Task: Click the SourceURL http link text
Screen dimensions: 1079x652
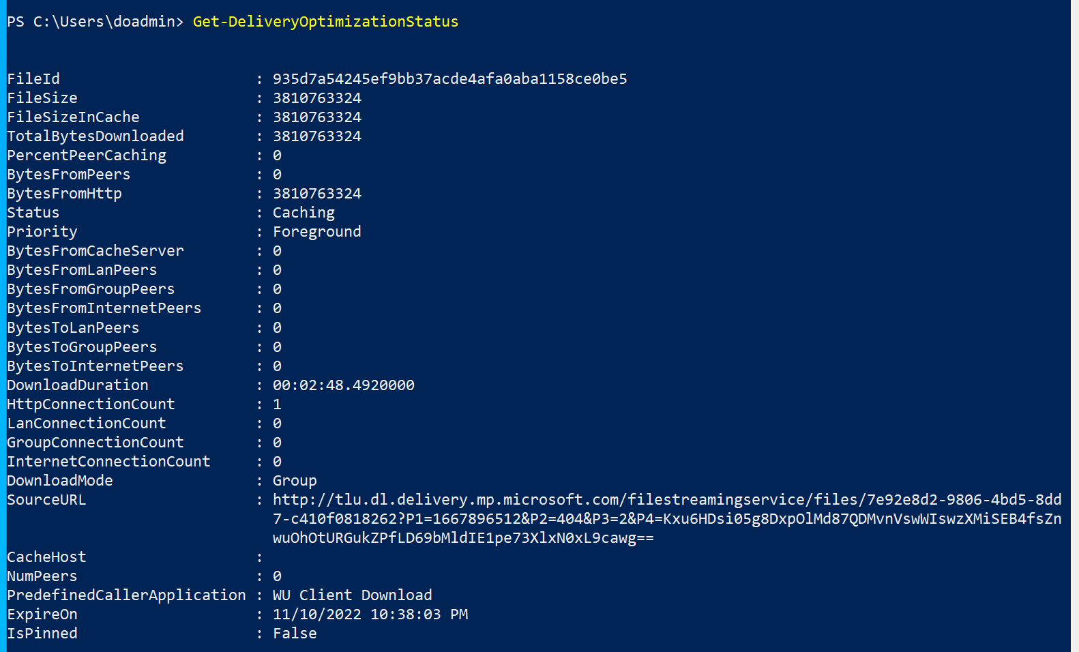Action: pos(666,500)
